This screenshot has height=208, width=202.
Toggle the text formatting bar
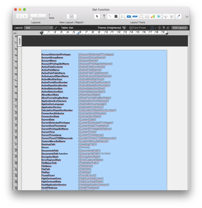coord(168,28)
